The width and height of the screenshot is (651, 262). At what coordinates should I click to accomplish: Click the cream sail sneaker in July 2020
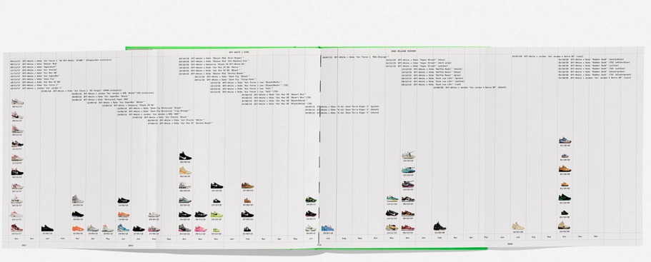[x=518, y=226]
